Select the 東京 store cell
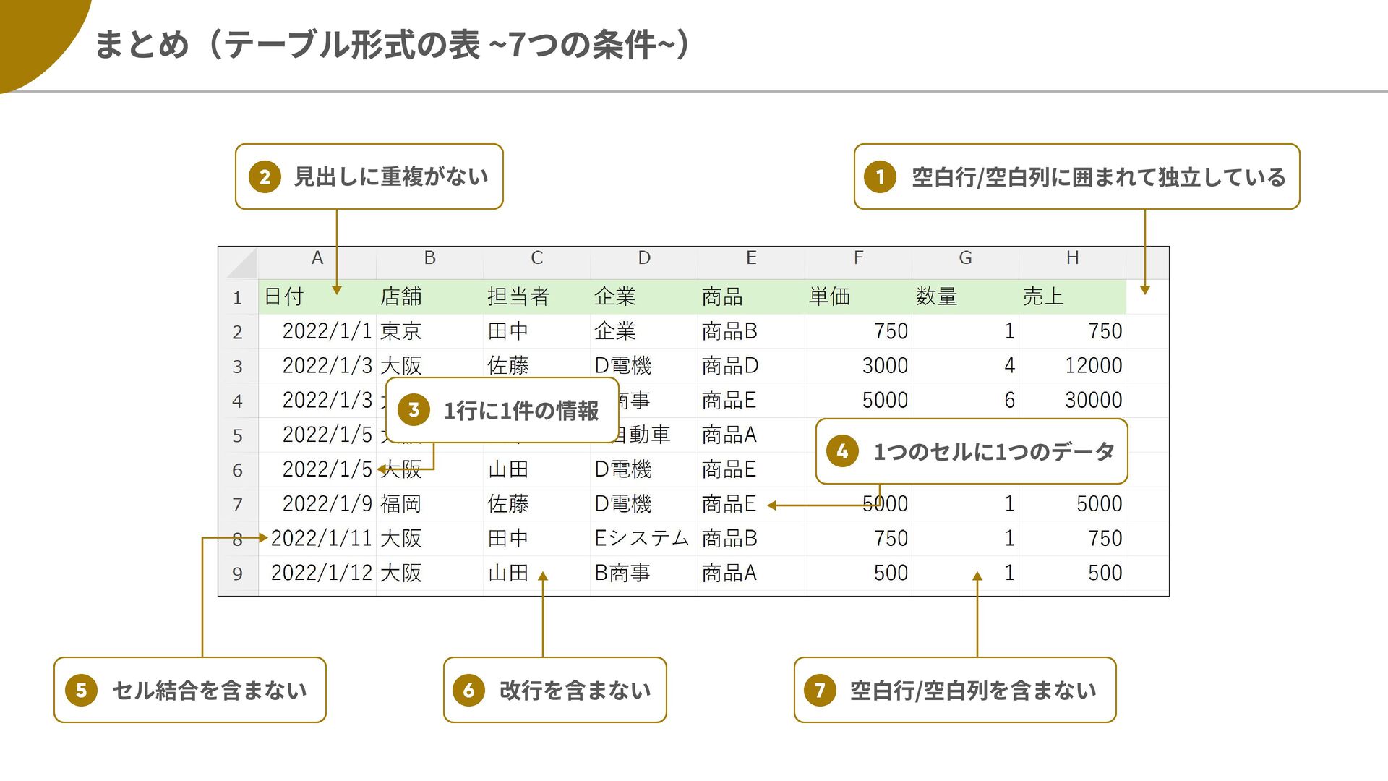 [429, 331]
